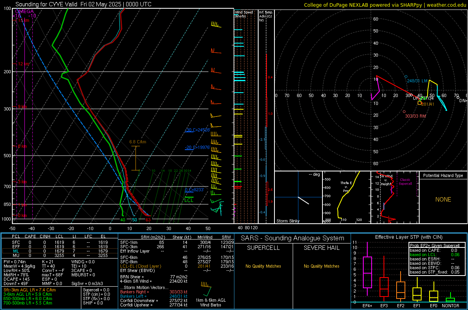
Task: Click the Wind Speed (knots) panel header
Action: click(x=244, y=14)
